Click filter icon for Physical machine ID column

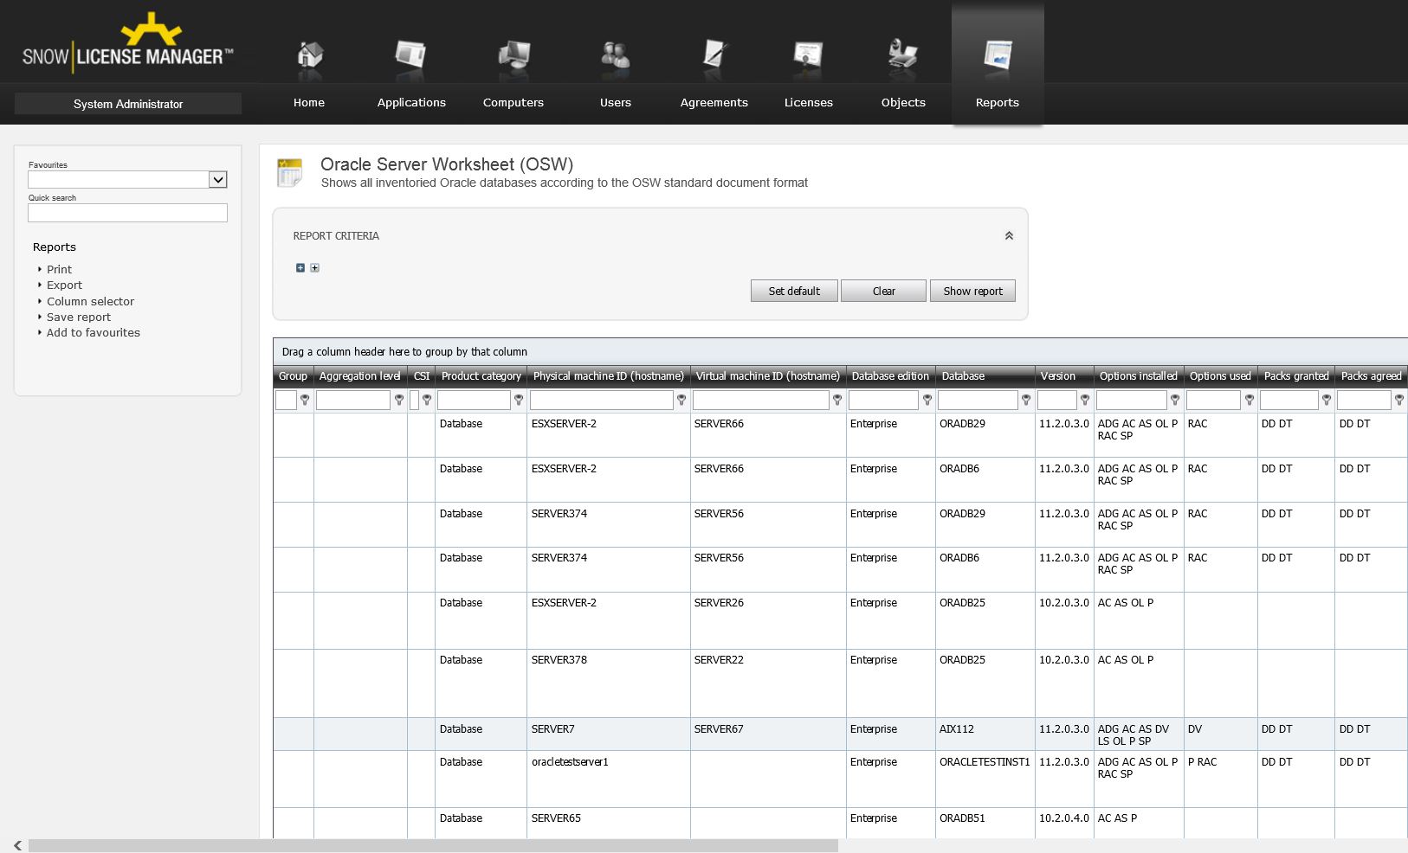point(681,400)
